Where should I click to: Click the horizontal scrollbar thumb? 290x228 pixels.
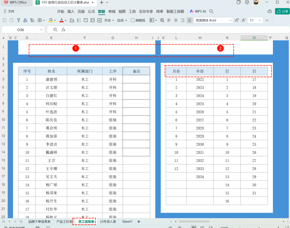(x=194, y=221)
